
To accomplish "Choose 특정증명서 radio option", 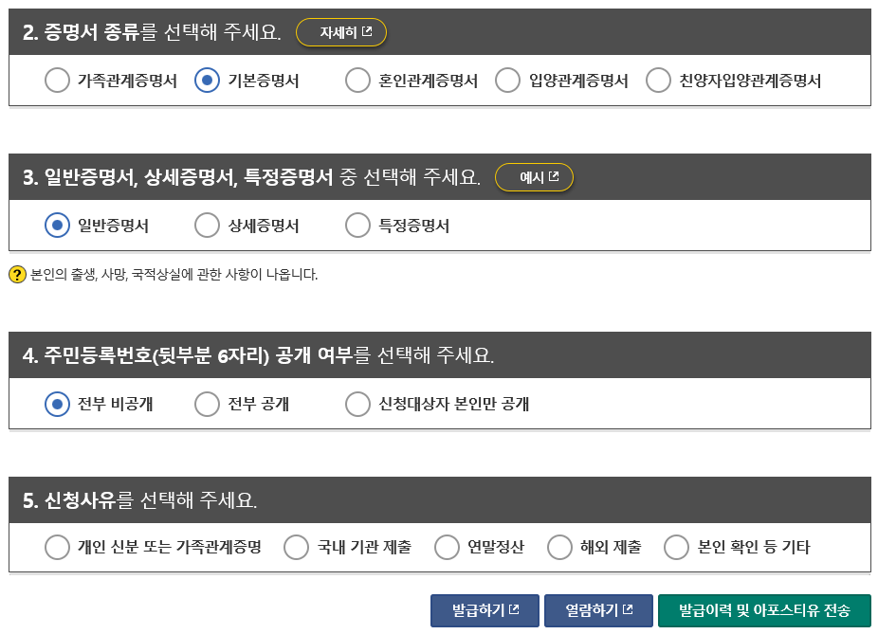I will tap(357, 225).
